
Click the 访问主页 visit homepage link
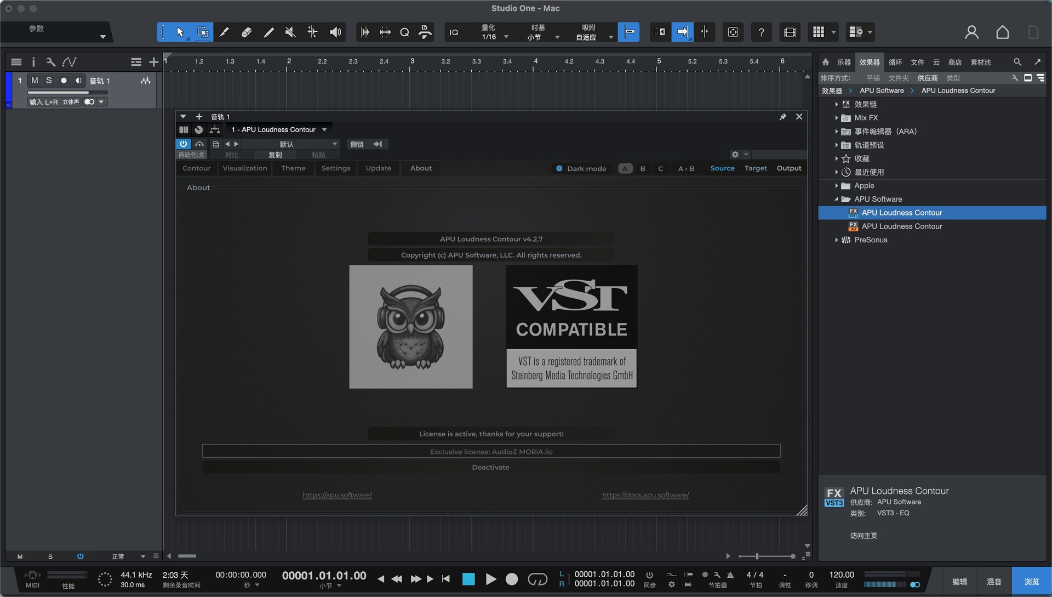pos(864,536)
